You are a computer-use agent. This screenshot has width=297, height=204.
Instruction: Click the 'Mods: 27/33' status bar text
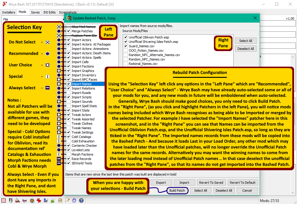tap(269, 200)
